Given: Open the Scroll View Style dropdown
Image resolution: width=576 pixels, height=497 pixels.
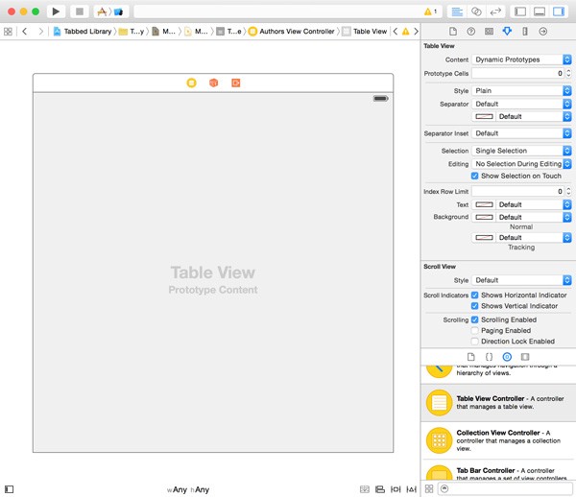Looking at the screenshot, I should (521, 280).
